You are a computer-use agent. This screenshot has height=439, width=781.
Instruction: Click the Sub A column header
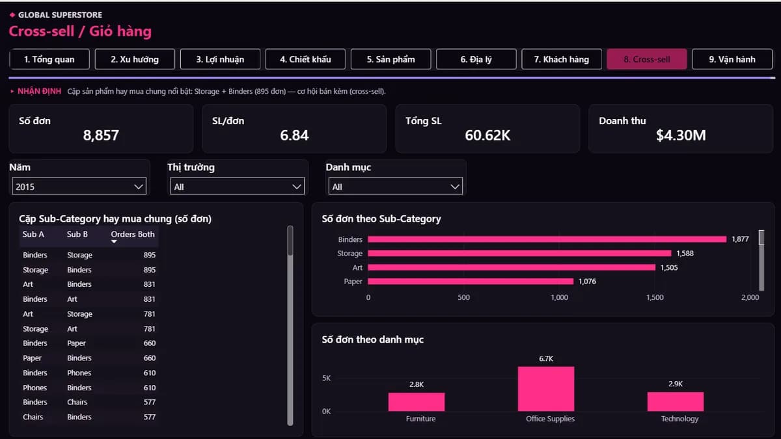pos(33,234)
